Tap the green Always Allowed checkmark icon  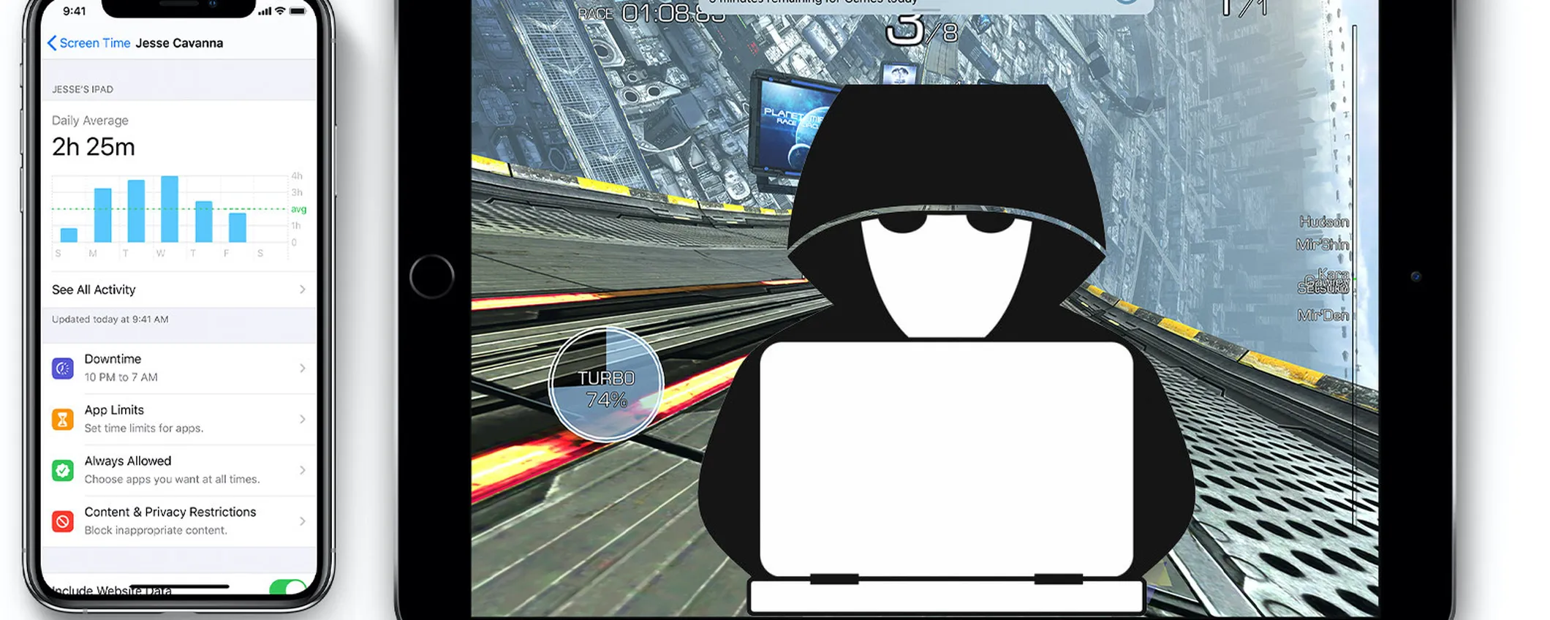click(x=63, y=471)
